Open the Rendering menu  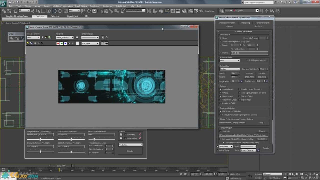(94, 6)
